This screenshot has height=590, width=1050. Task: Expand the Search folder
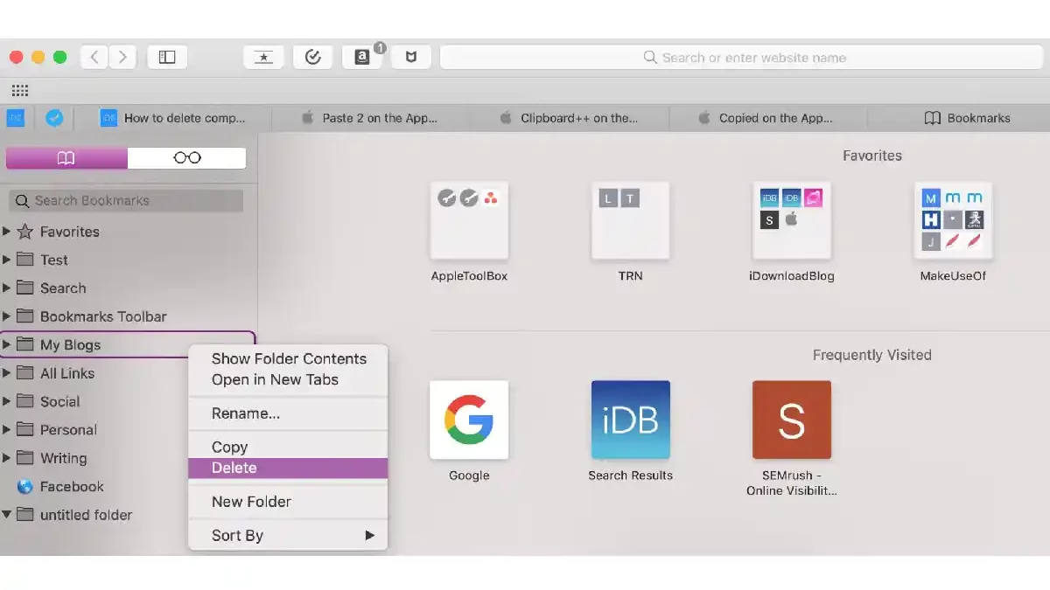[7, 288]
